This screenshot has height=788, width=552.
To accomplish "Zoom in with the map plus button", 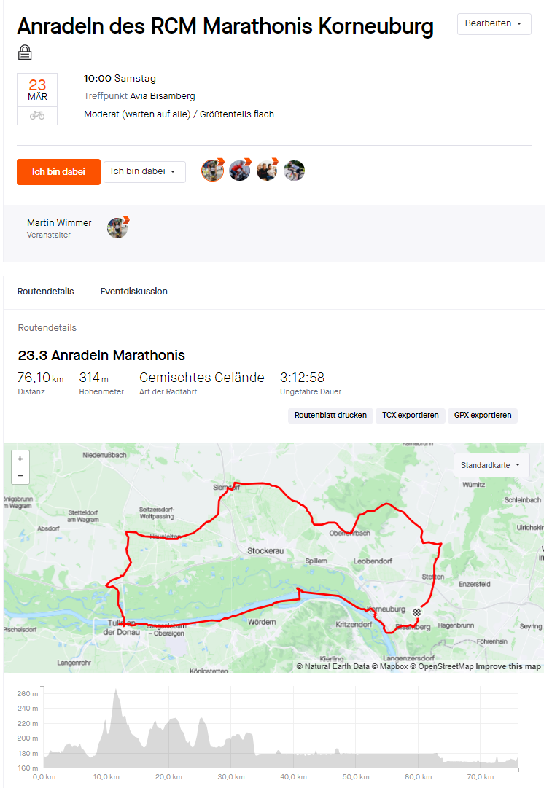I will (20, 459).
